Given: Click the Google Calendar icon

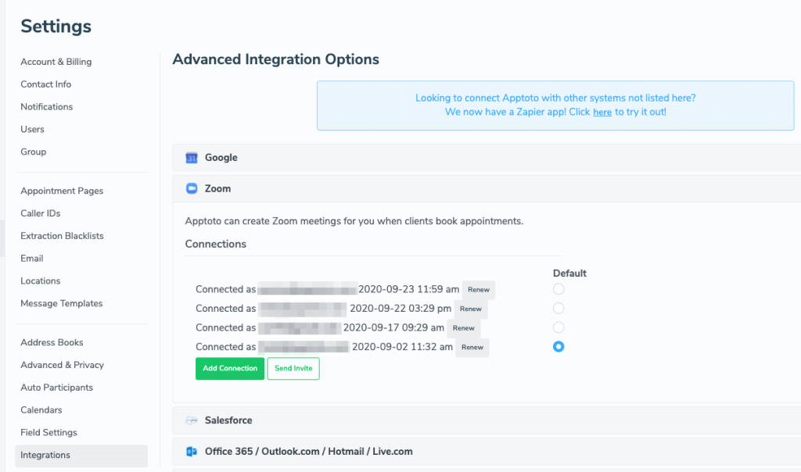Looking at the screenshot, I should (x=192, y=158).
